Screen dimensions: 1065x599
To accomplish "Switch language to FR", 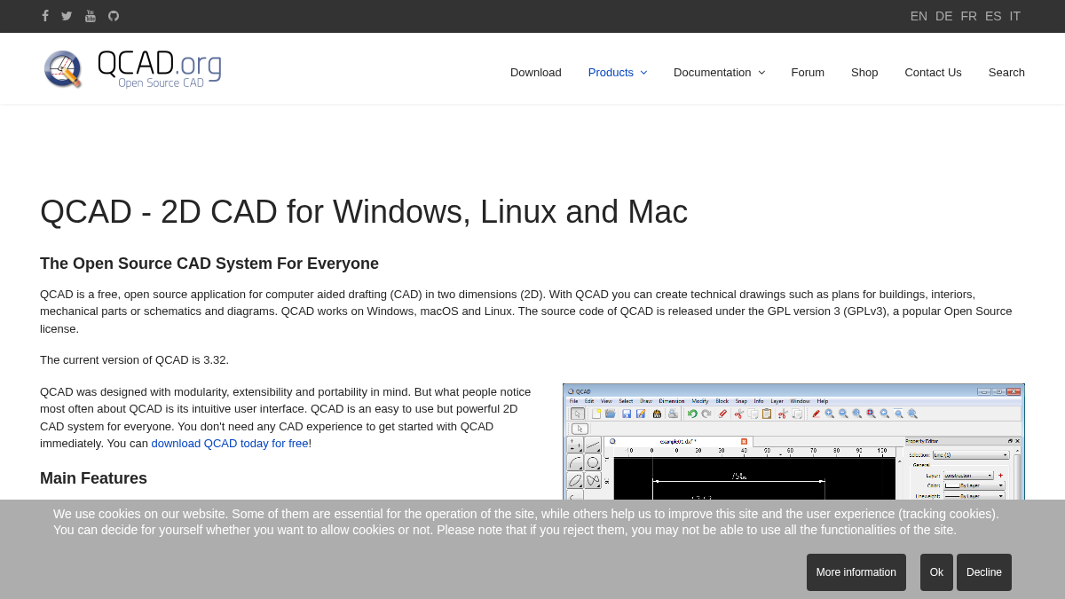I will tap(968, 16).
